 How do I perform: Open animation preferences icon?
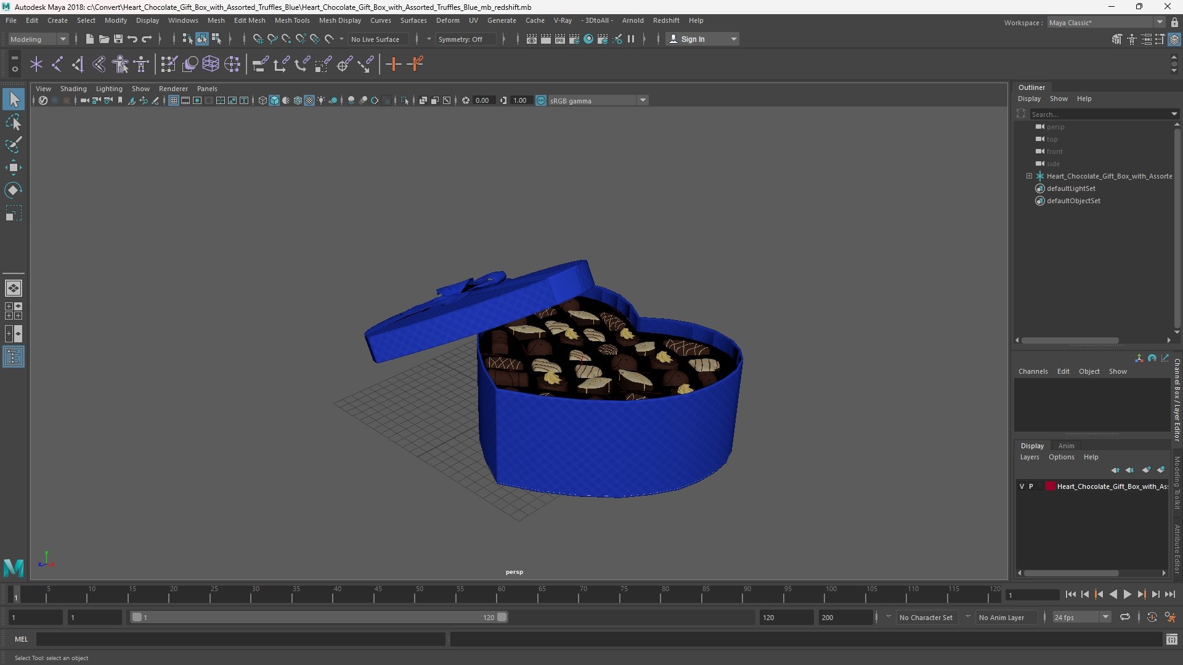tap(1170, 617)
